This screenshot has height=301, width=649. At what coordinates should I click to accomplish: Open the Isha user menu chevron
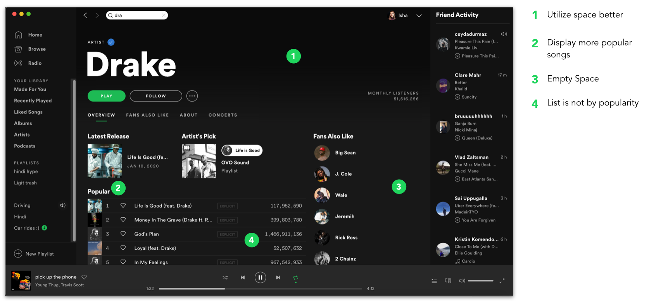point(419,16)
